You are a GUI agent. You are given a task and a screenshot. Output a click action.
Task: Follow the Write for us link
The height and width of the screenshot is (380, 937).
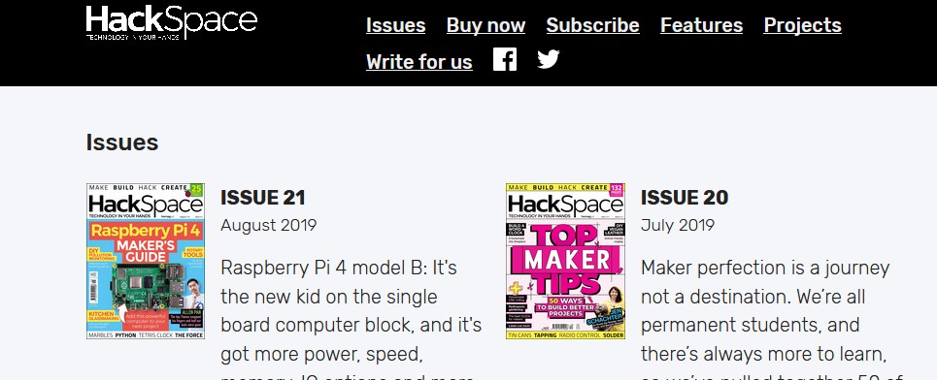pos(418,61)
